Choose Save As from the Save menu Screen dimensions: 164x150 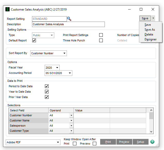150,30
